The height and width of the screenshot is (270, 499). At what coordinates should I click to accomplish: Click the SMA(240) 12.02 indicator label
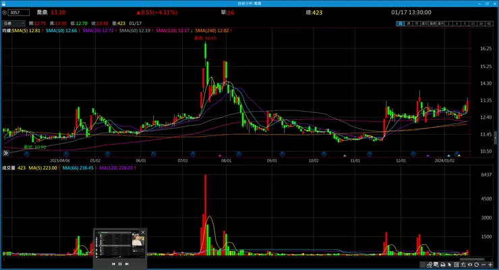point(212,30)
